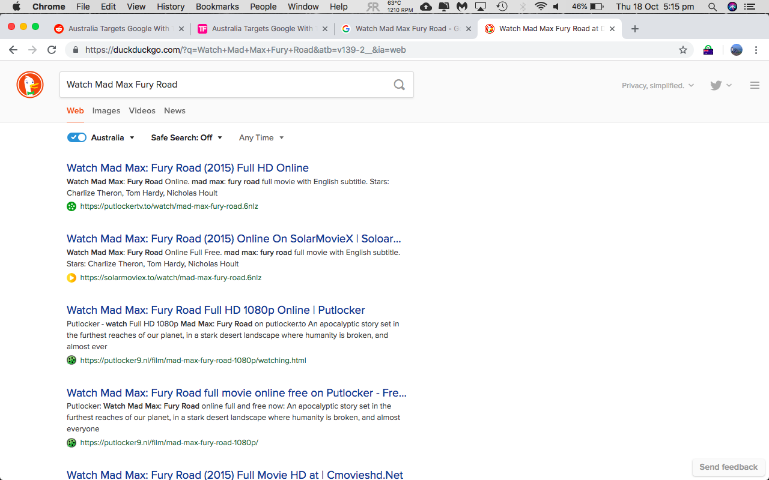Click the Send feedback button
Screen dimensions: 769x480
click(728, 467)
